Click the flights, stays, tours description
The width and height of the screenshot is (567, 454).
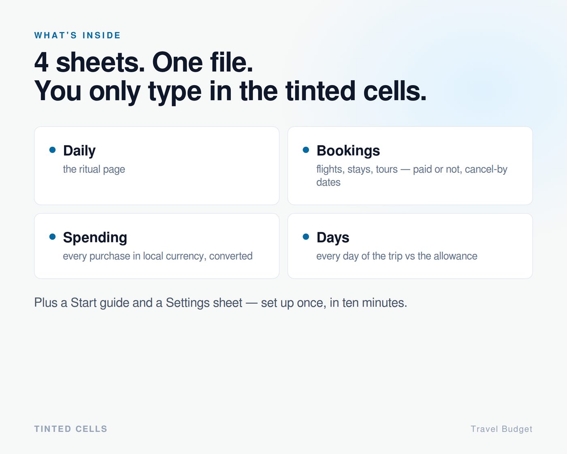411,176
